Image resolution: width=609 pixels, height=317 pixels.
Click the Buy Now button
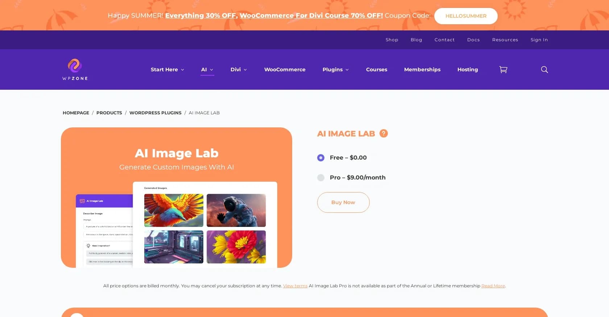tap(343, 202)
